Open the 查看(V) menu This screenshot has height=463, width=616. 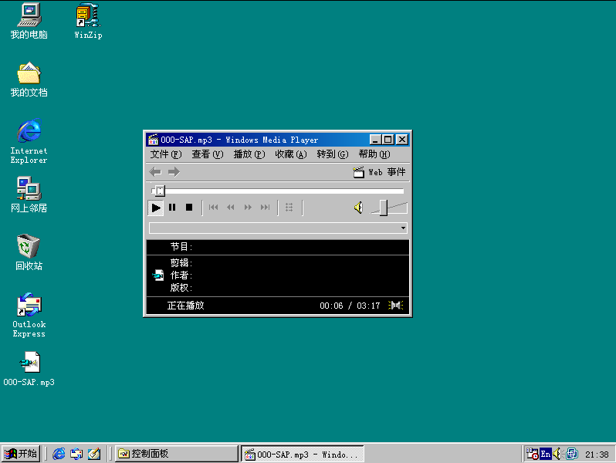click(207, 154)
